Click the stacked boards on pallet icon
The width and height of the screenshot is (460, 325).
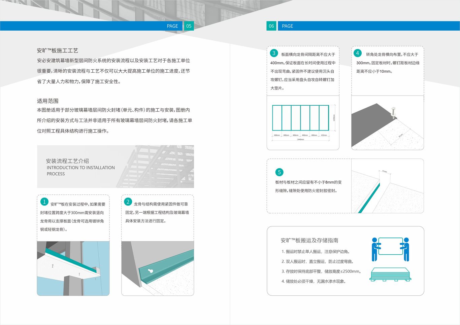click(x=391, y=275)
